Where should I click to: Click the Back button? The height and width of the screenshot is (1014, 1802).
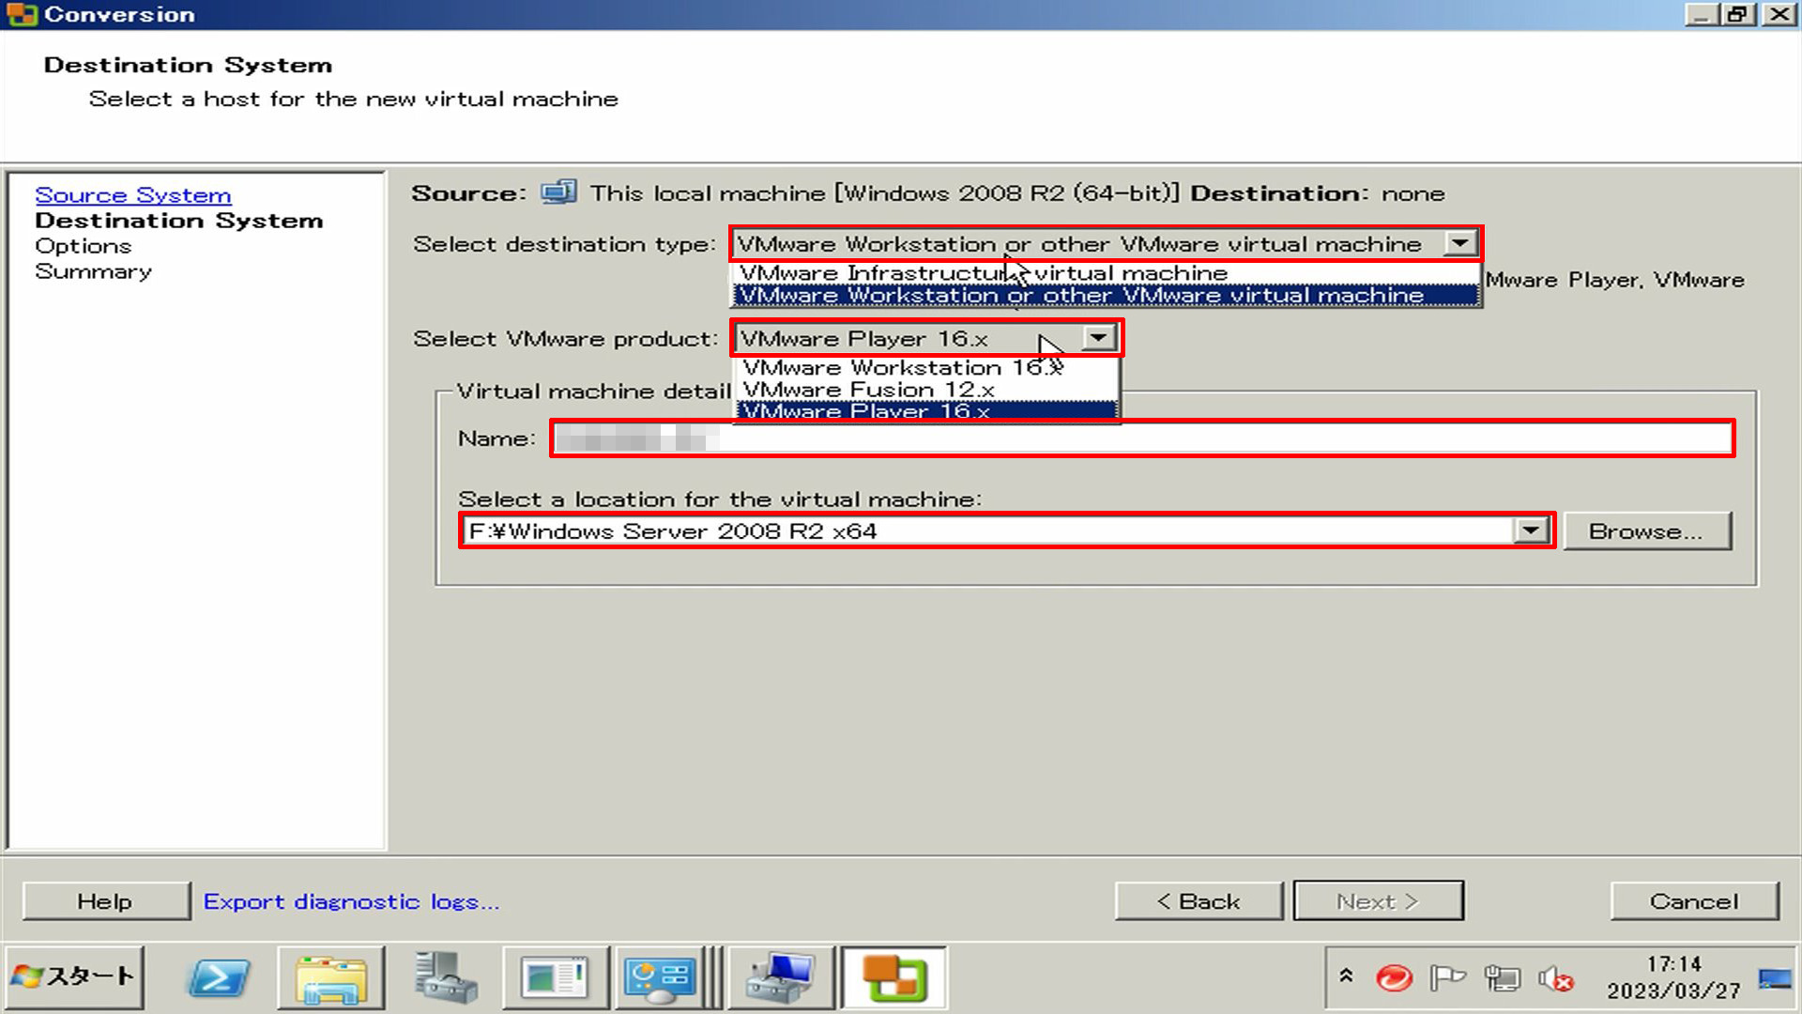click(x=1199, y=900)
